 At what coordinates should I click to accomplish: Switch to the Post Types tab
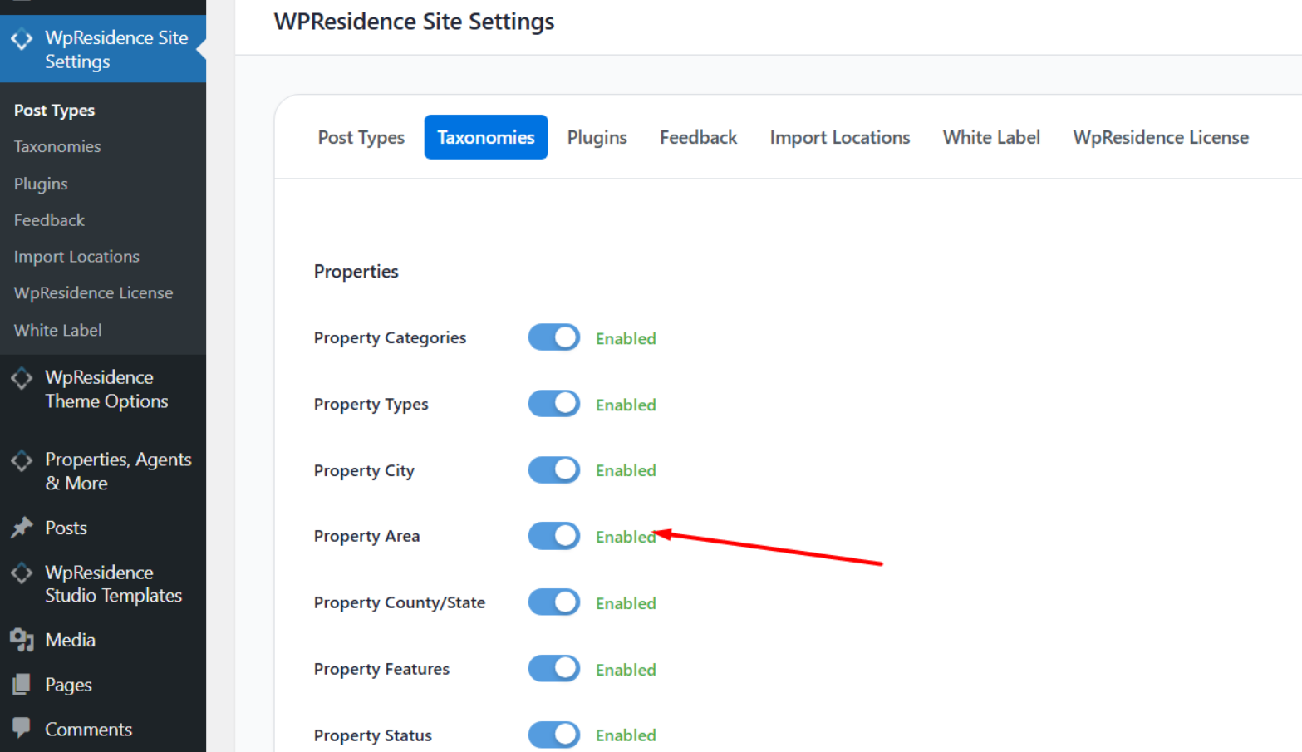361,137
